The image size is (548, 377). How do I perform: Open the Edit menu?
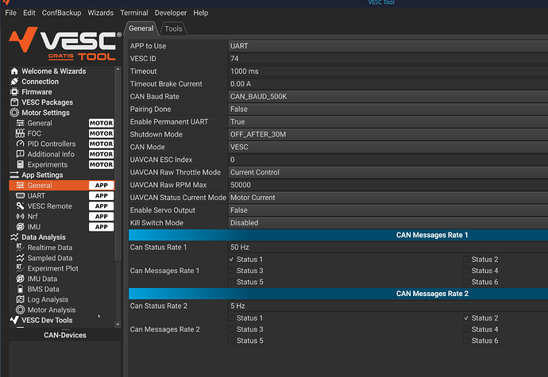click(29, 13)
